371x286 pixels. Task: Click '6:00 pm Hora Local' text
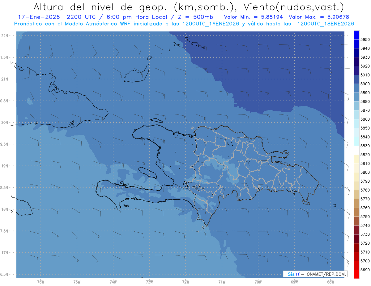[x=137, y=17]
